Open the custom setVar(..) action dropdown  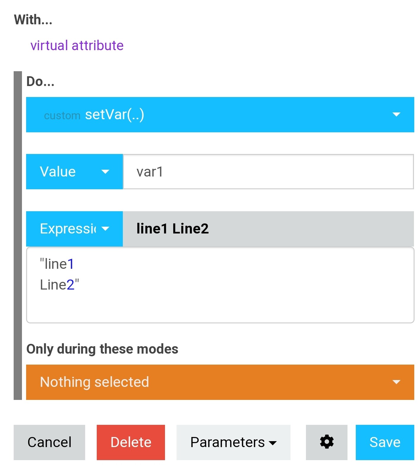coord(220,115)
